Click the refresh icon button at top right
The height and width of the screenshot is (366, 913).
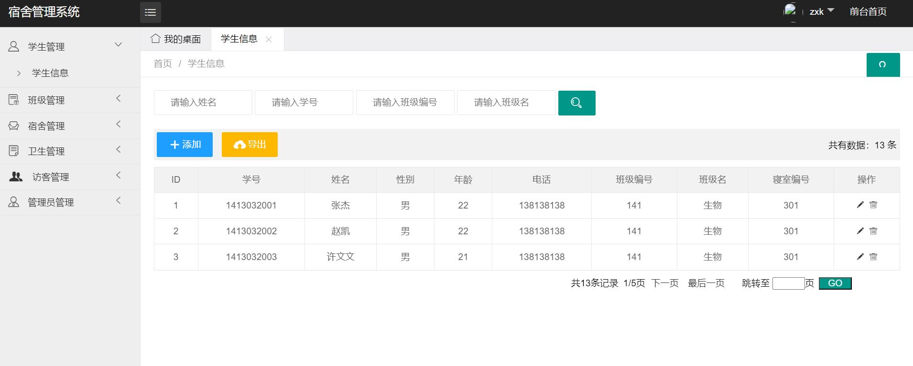pos(883,65)
